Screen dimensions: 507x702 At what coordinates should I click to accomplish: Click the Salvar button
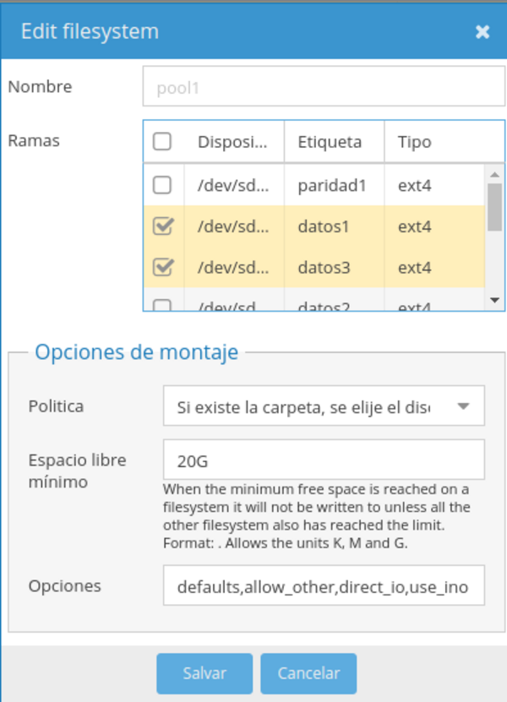(204, 673)
